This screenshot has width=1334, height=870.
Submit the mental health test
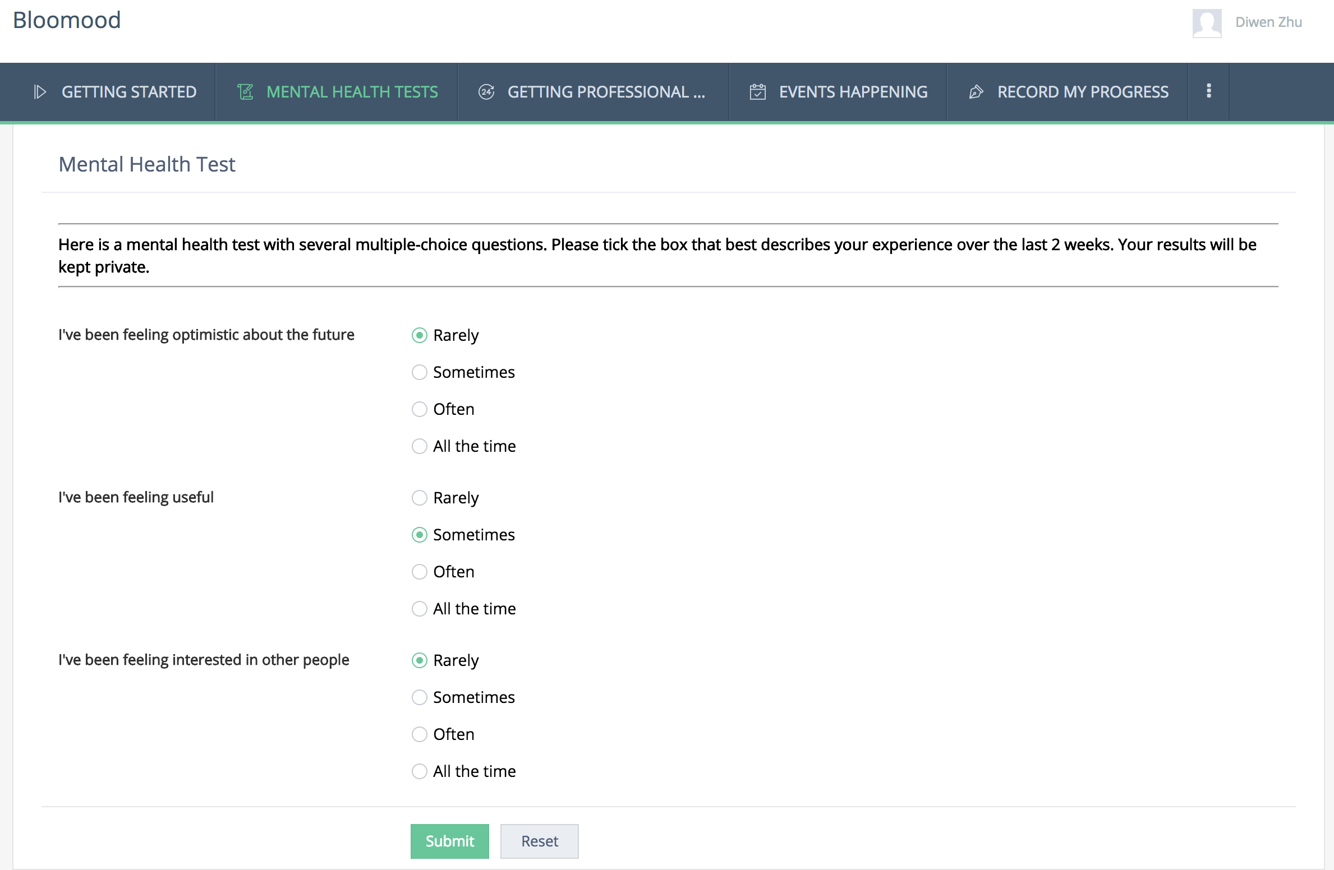coord(449,841)
